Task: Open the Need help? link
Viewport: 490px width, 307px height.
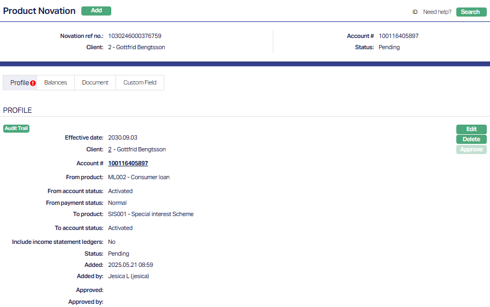Action: (x=437, y=12)
